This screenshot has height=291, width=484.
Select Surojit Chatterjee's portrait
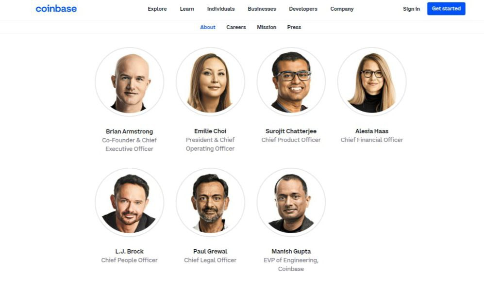291,81
